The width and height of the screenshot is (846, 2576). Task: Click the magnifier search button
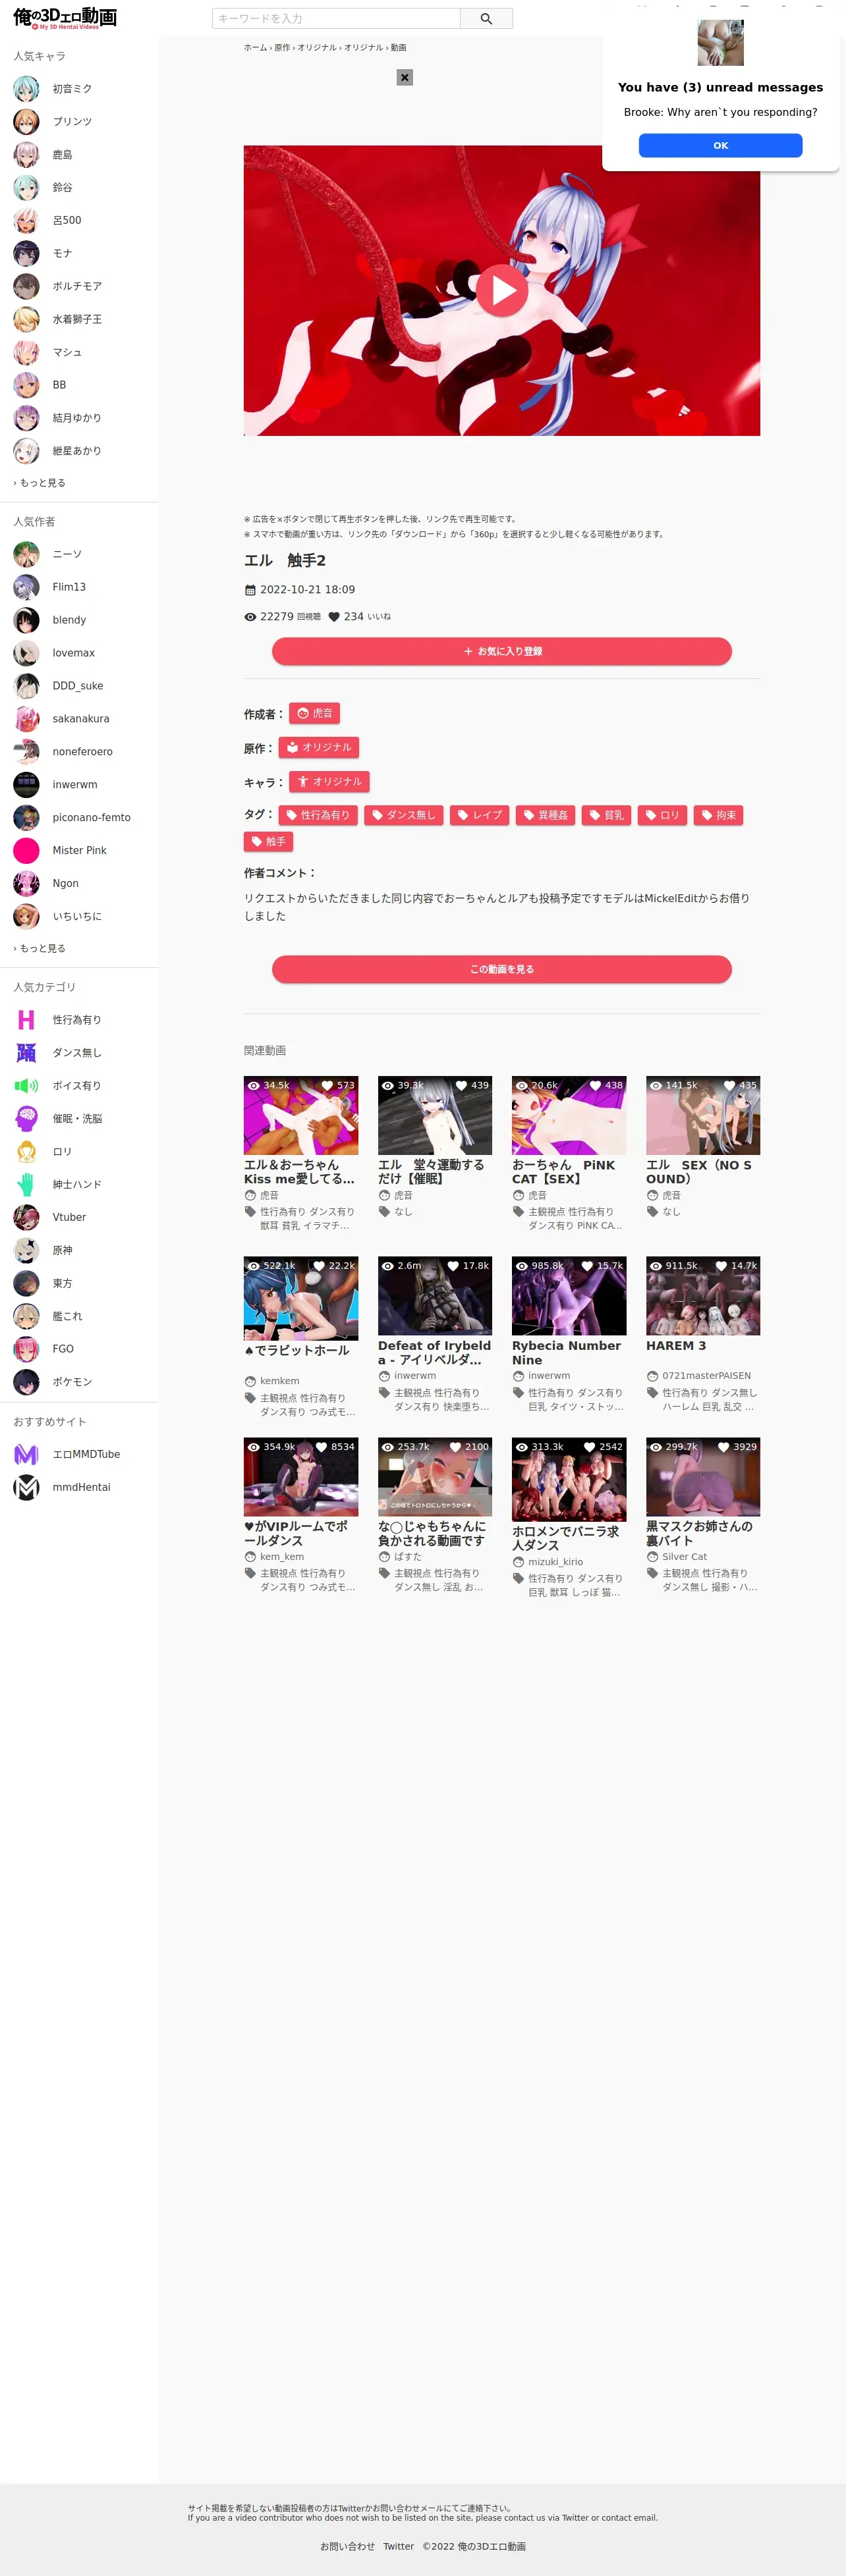click(x=486, y=18)
